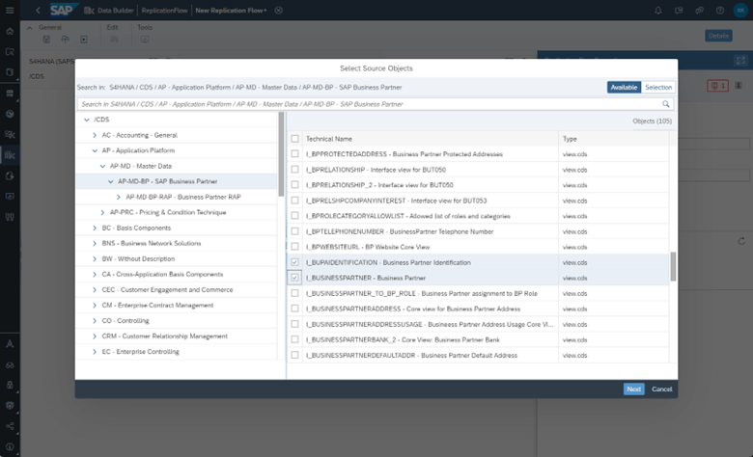This screenshot has height=457, width=753.
Task: Open the help question-mark icon
Action: pos(720,10)
